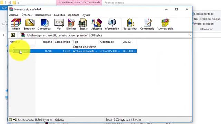Image resolution: width=221 pixels, height=124 pixels.
Task: Sort by Nombre column header
Action: click(x=22, y=42)
